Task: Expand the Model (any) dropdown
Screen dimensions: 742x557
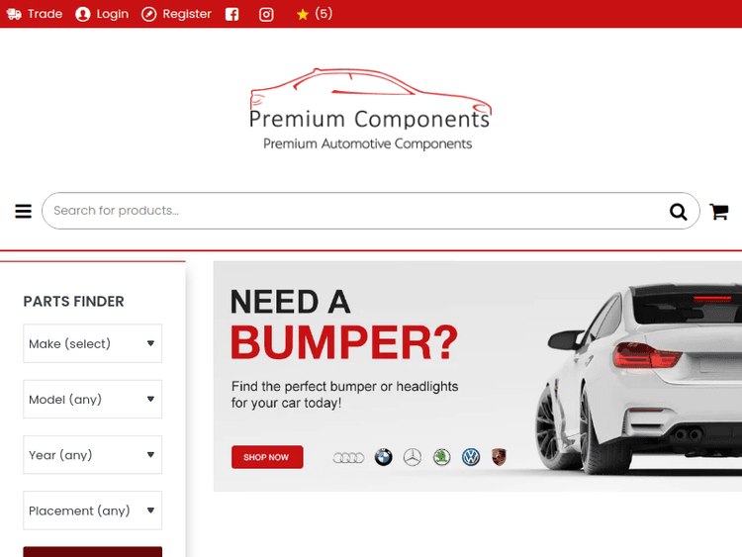Action: (x=93, y=399)
